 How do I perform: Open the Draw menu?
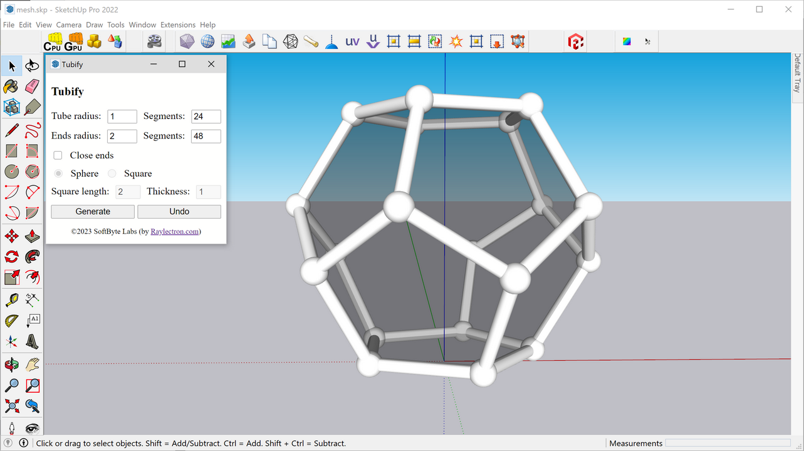tap(94, 24)
